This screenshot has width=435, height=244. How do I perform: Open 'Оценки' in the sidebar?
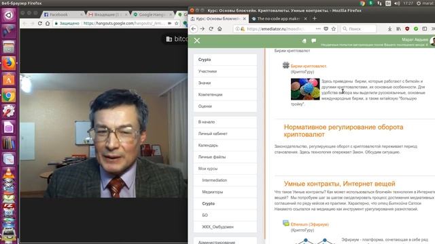coord(225,106)
